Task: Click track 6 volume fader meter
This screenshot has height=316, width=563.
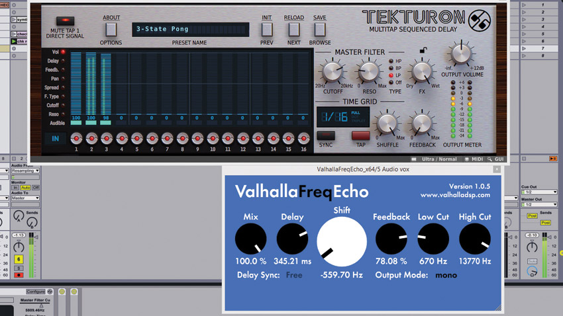Action: 31,255
